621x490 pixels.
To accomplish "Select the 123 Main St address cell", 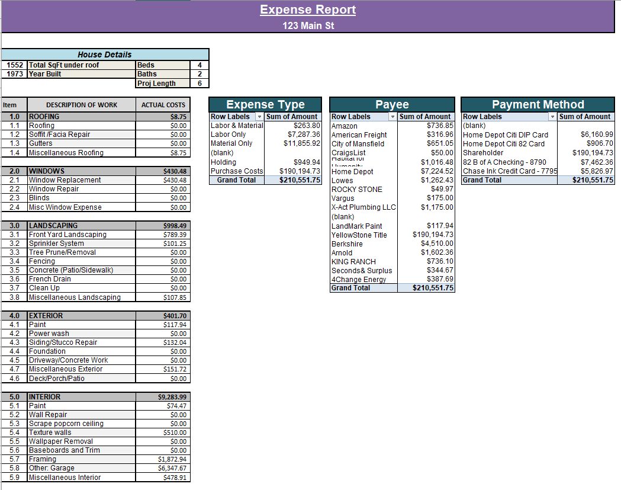I will (308, 26).
